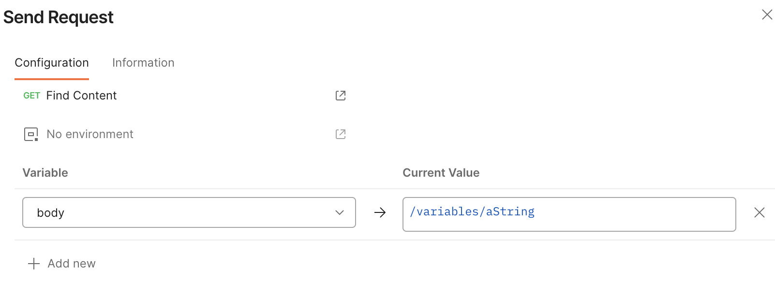Screen dimensions: 775x281
Task: Click Add new to create another variable
Action: pyautogui.click(x=71, y=264)
